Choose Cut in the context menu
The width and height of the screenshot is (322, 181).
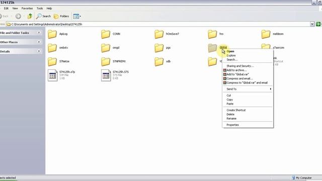[x=248, y=96]
